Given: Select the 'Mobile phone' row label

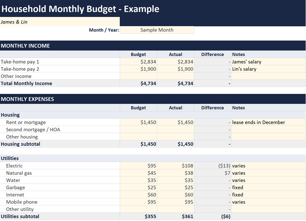Looking at the screenshot, I should click(22, 202).
